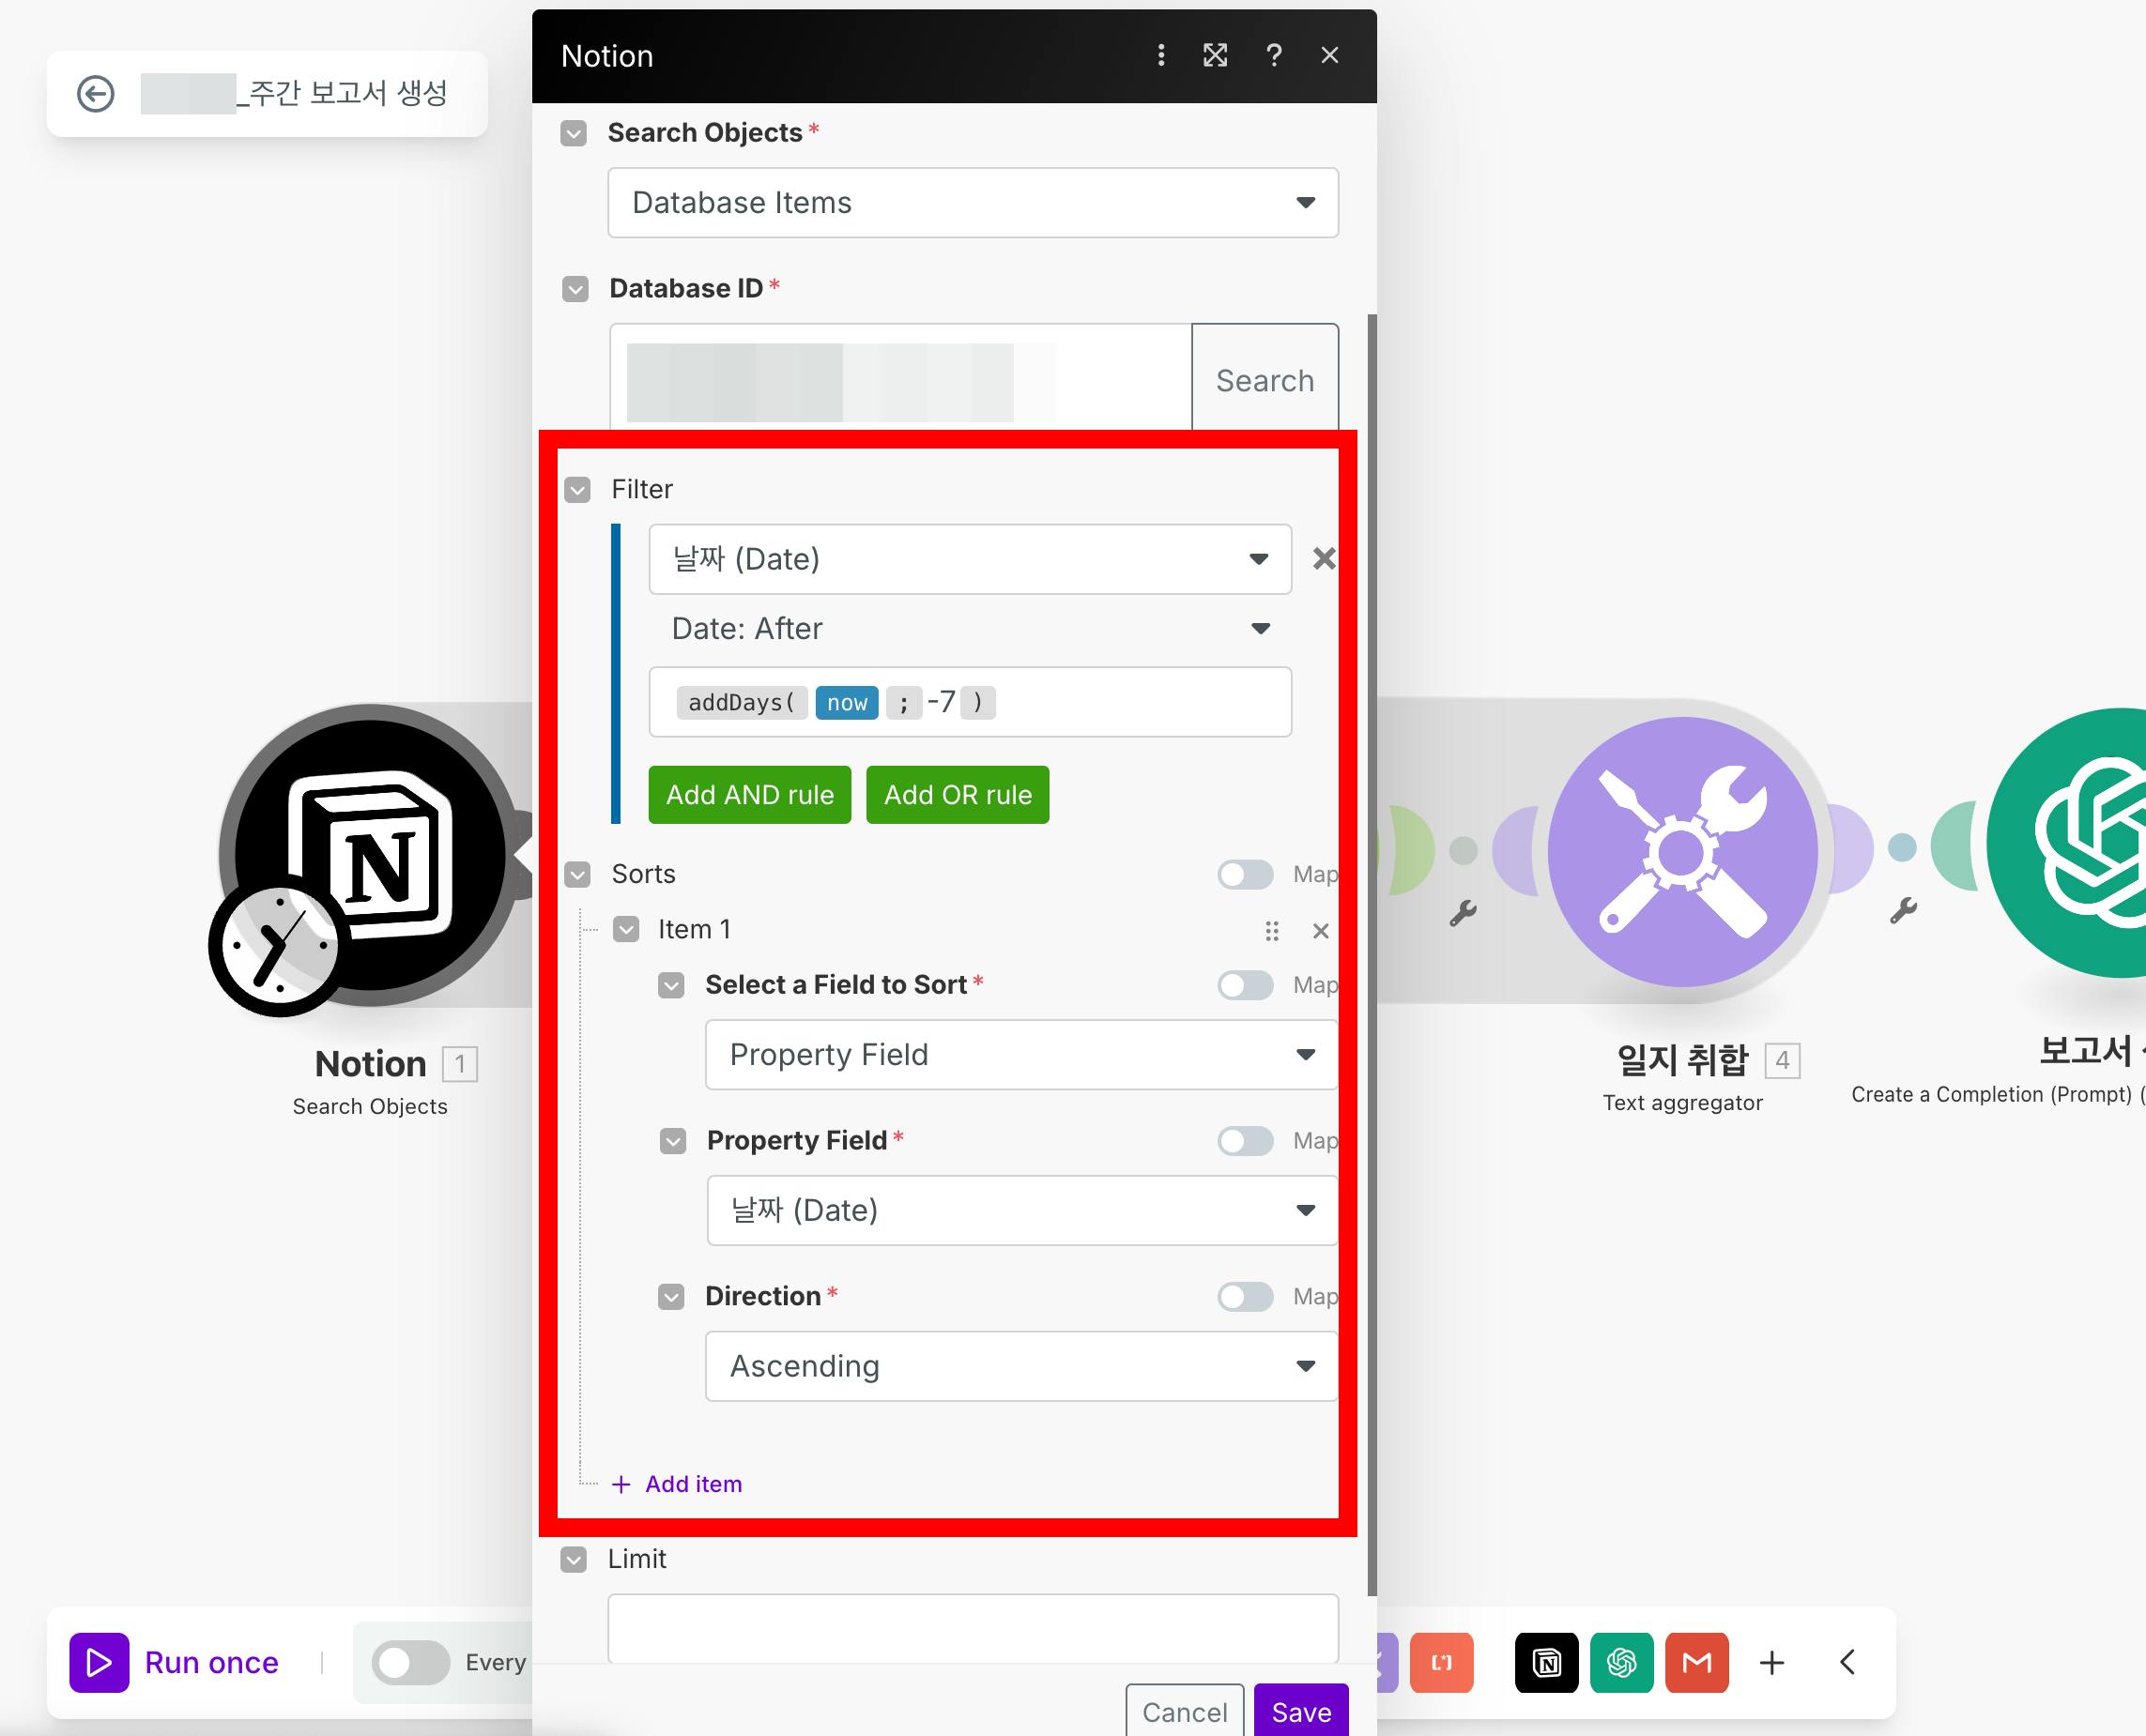Image resolution: width=2146 pixels, height=1736 pixels.
Task: Collapse the Select a Field to Sort expander
Action: tap(671, 986)
